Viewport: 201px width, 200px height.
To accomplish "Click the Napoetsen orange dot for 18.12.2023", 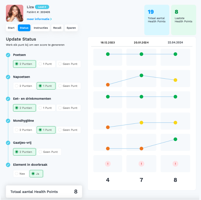I will coord(108,85).
